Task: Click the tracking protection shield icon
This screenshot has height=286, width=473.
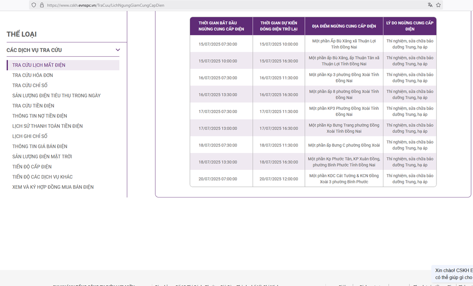Action: click(x=34, y=5)
